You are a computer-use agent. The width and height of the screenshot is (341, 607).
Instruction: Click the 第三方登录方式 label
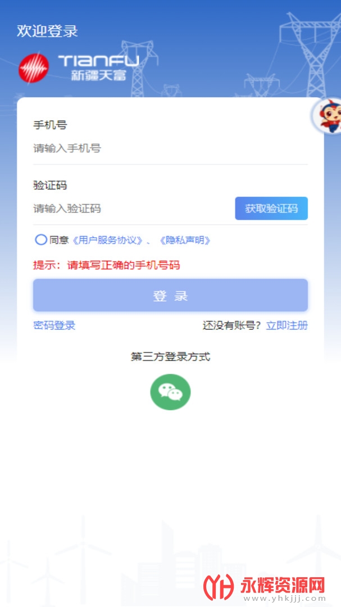tap(170, 356)
